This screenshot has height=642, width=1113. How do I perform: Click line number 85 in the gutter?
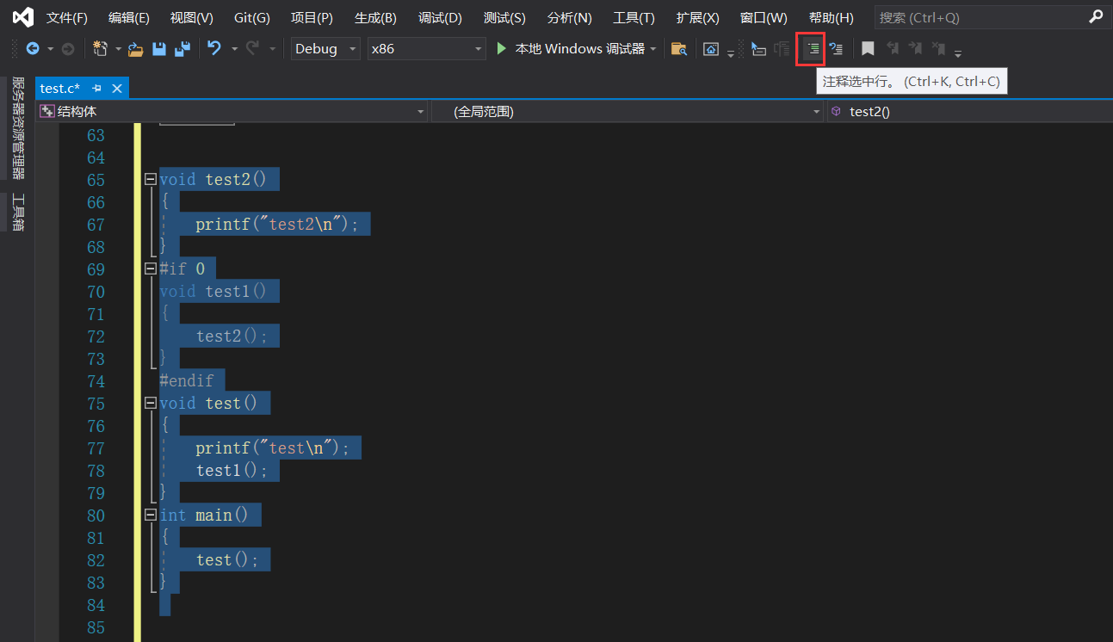coord(96,627)
